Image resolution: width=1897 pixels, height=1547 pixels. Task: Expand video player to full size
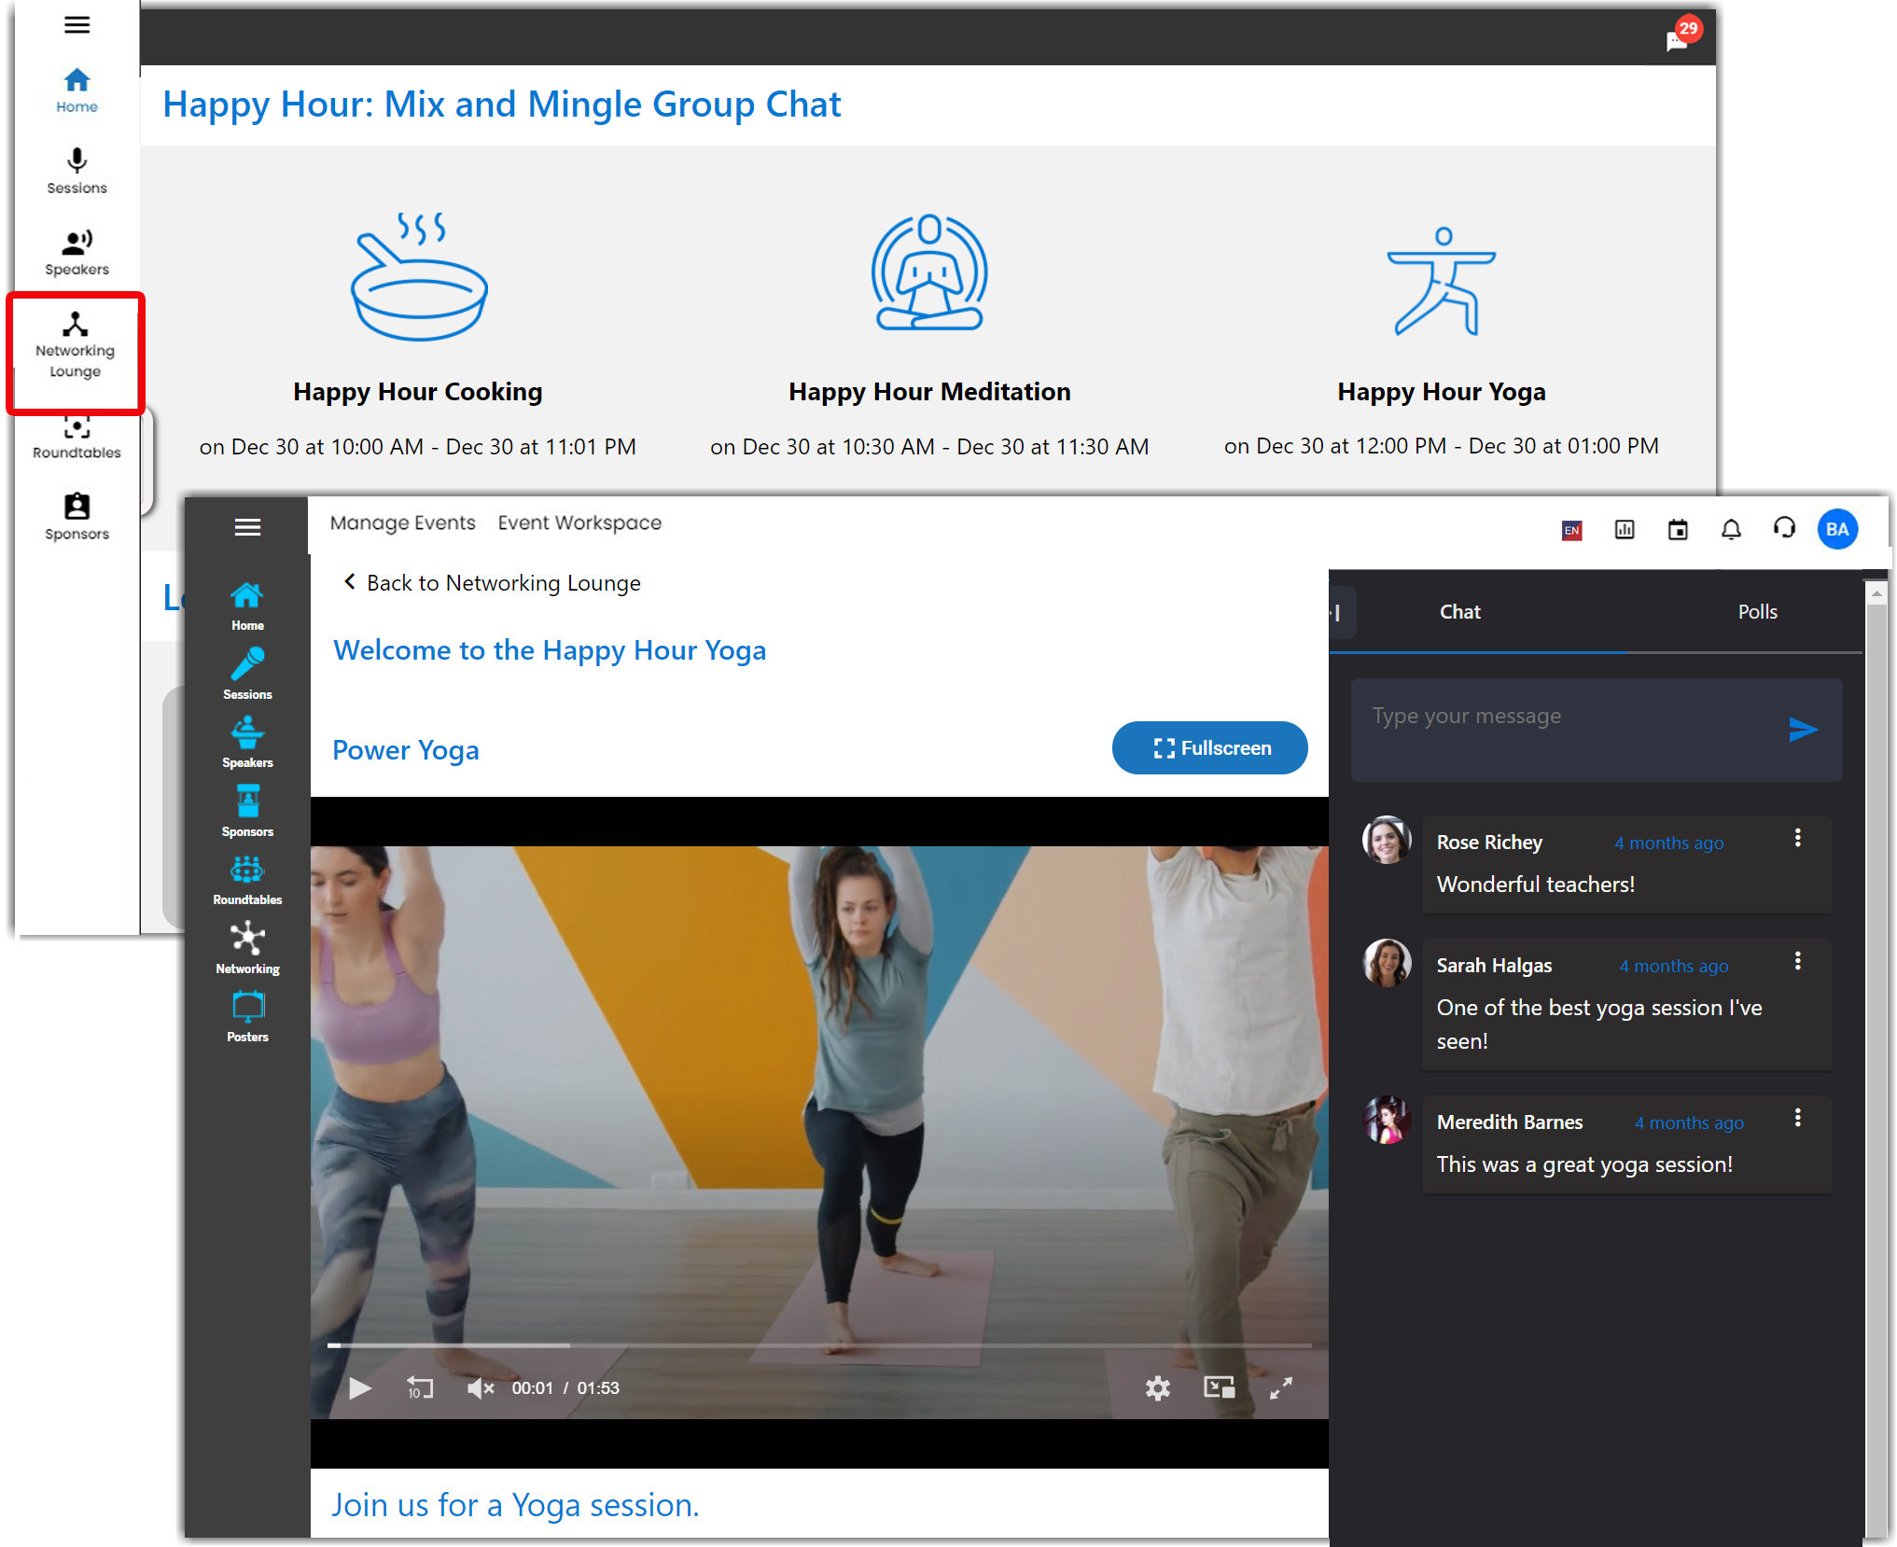[1280, 1388]
